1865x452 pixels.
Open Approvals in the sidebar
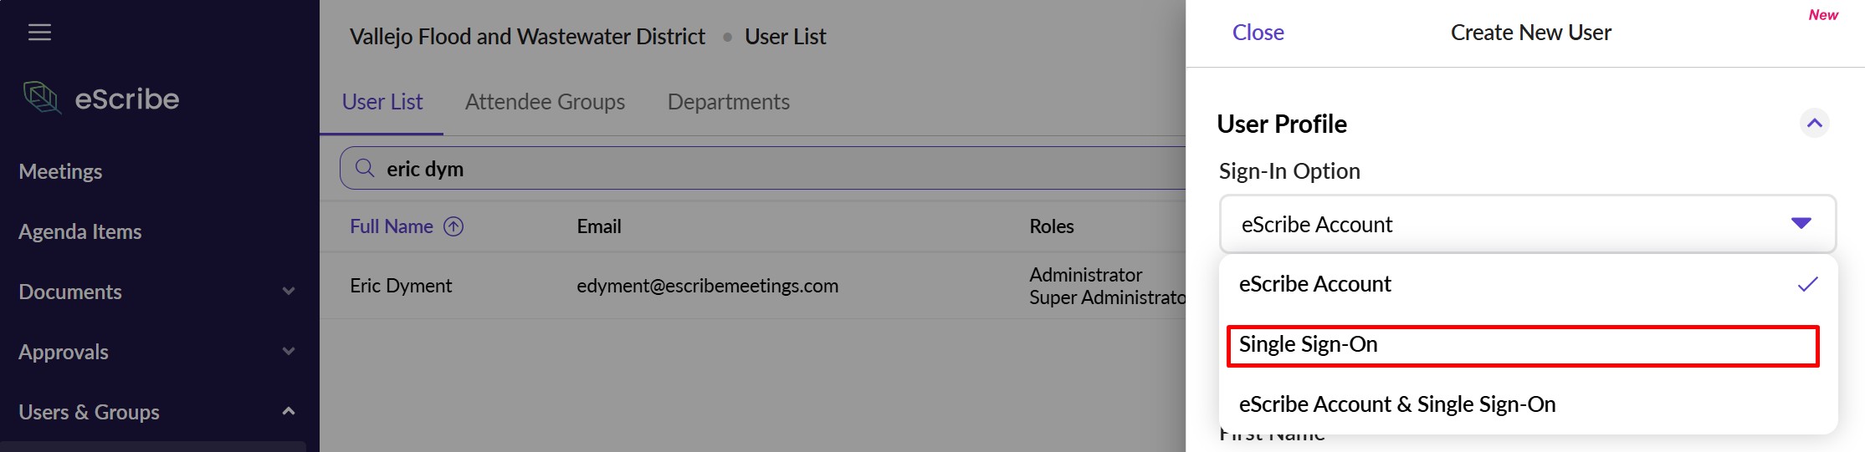(64, 352)
